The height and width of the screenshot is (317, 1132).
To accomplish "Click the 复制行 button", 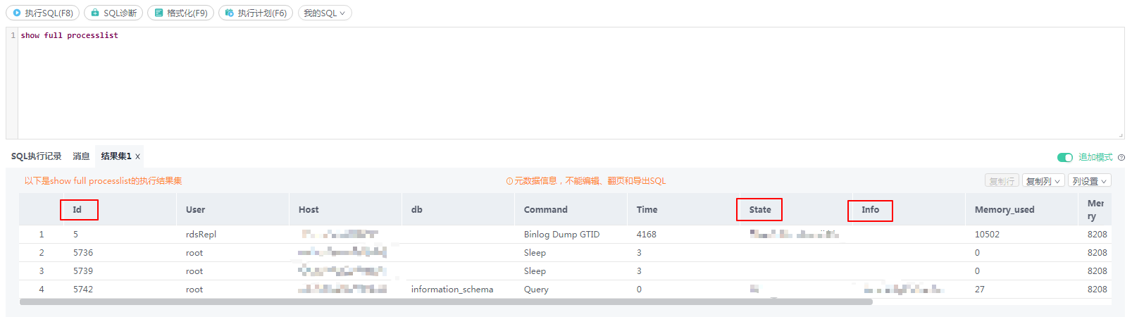I will pyautogui.click(x=1002, y=181).
